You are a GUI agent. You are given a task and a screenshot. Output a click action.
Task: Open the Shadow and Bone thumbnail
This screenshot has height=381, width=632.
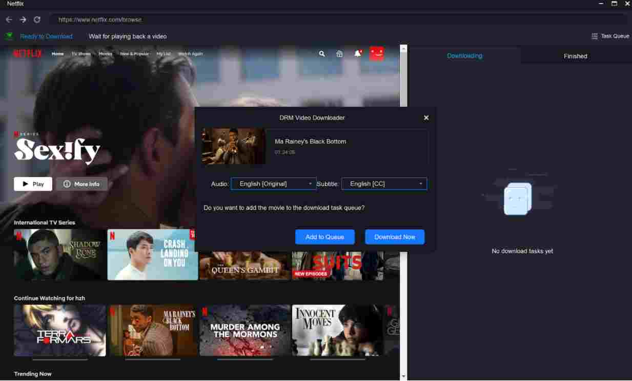coord(59,255)
